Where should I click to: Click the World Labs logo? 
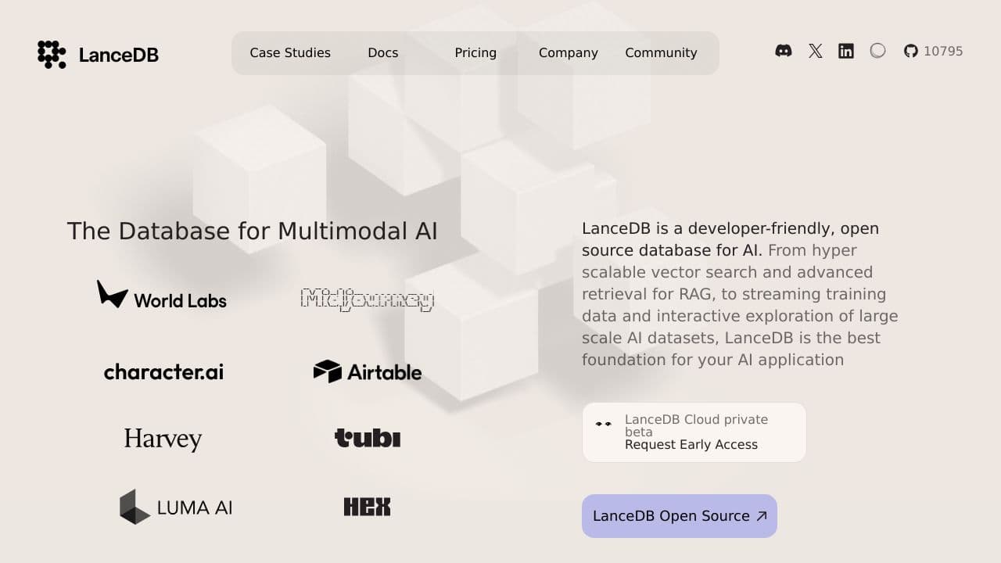pos(162,296)
